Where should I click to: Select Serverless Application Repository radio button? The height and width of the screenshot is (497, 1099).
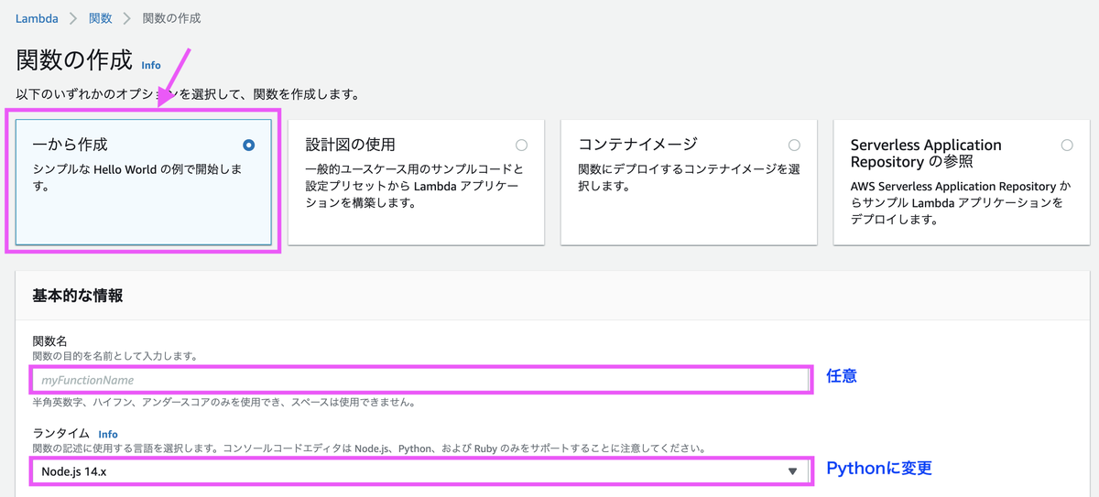tap(1067, 145)
